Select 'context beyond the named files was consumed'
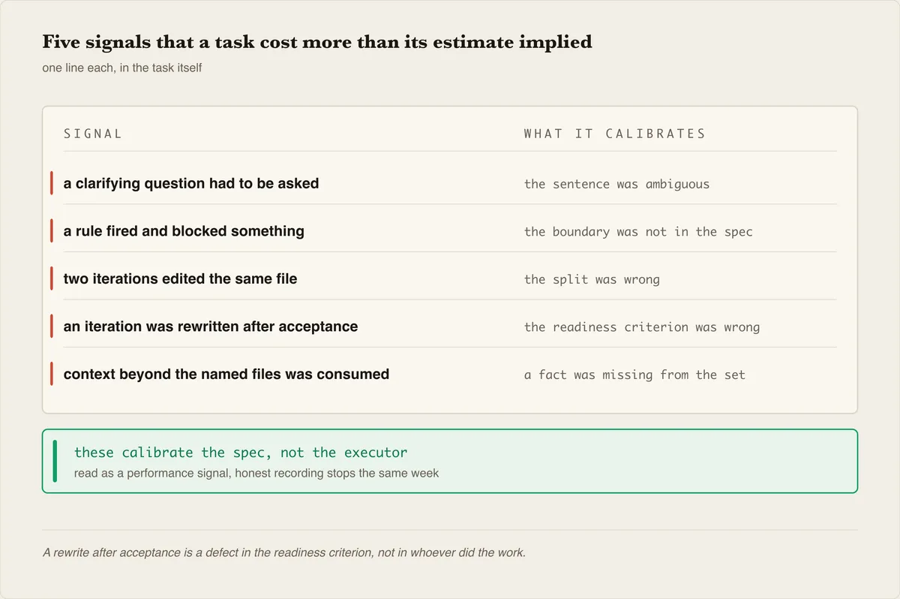 pyautogui.click(x=226, y=374)
